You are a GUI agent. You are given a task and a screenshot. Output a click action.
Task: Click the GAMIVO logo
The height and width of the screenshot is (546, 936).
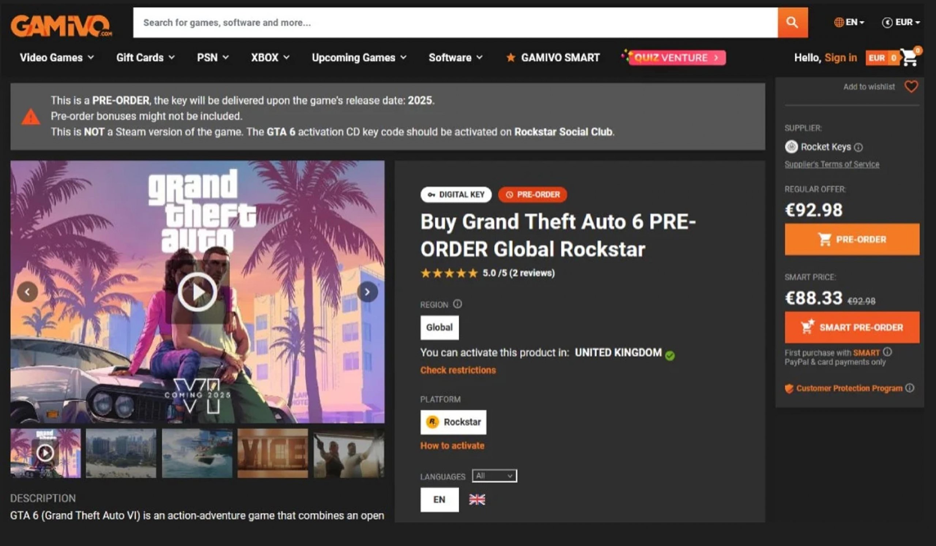[x=61, y=26]
